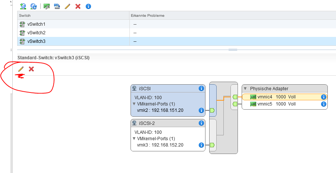The width and height of the screenshot is (336, 173).
Task: Collapse VMkernel-Ports under iSCSI
Action: 134,104
